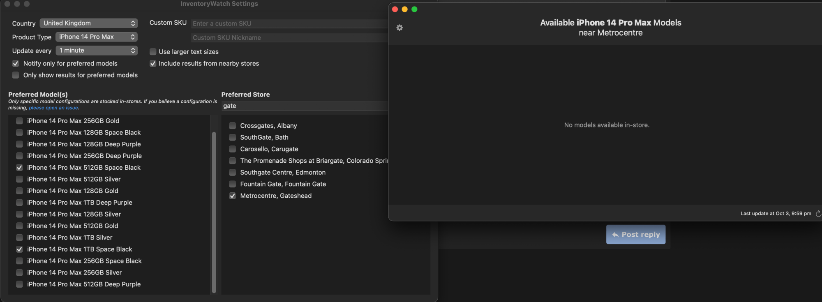Click the Custom SKU input field
This screenshot has height=302, width=822.
pyautogui.click(x=290, y=23)
